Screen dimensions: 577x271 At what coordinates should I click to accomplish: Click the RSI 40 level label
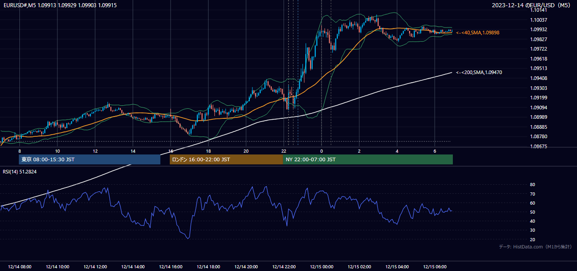(532, 221)
